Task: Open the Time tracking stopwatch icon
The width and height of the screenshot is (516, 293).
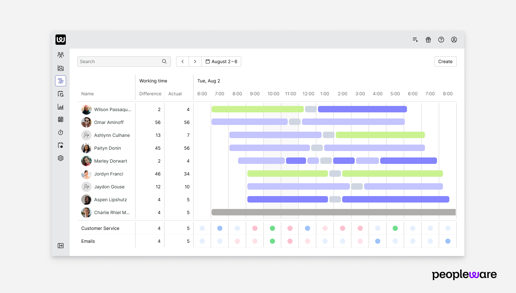Action: [61, 132]
